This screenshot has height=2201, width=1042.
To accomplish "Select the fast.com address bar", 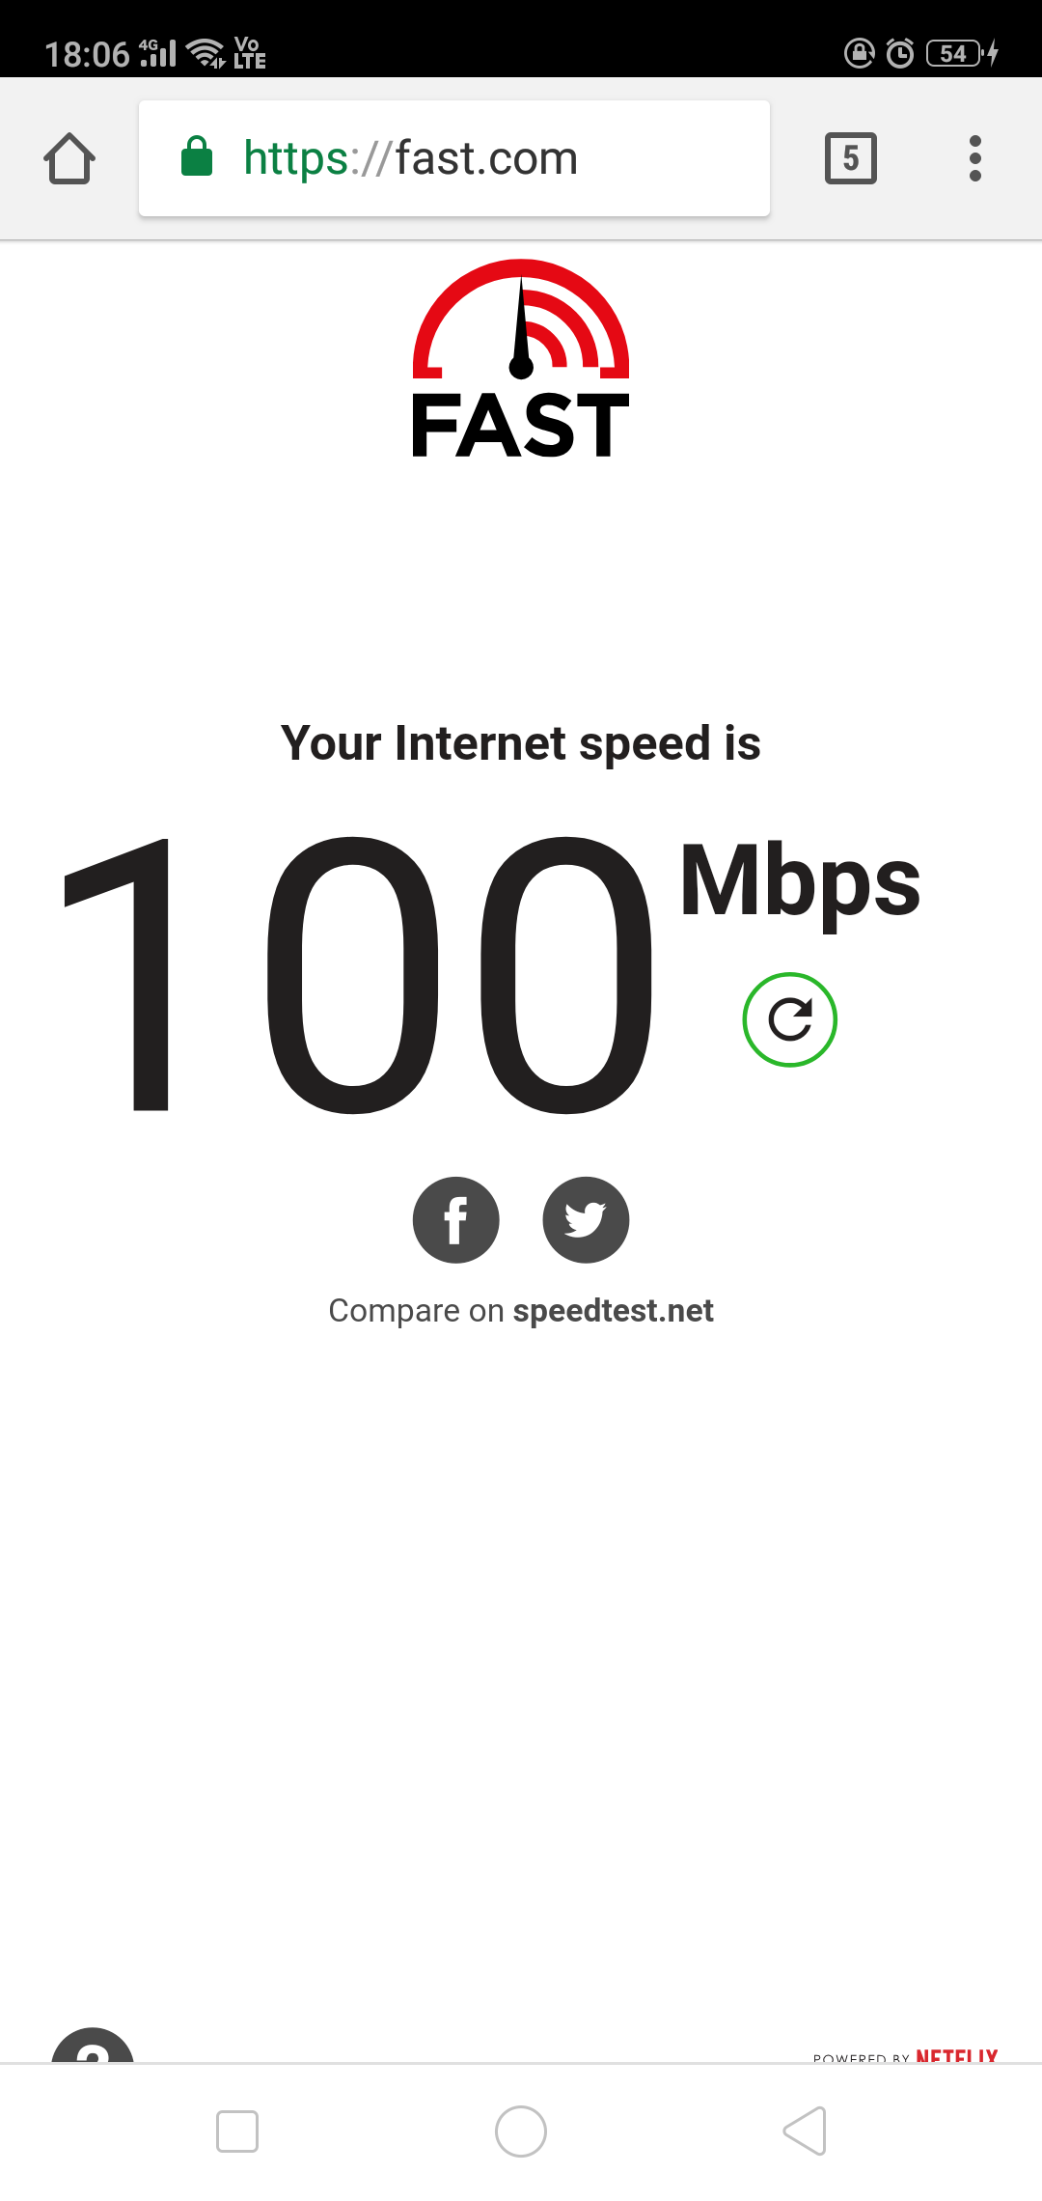I will click(454, 158).
